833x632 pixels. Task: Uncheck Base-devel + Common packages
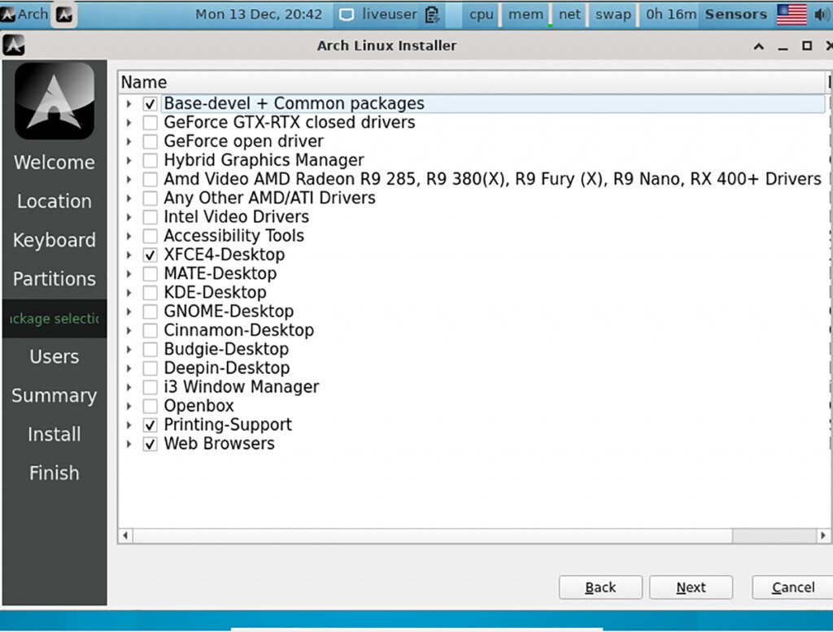150,103
